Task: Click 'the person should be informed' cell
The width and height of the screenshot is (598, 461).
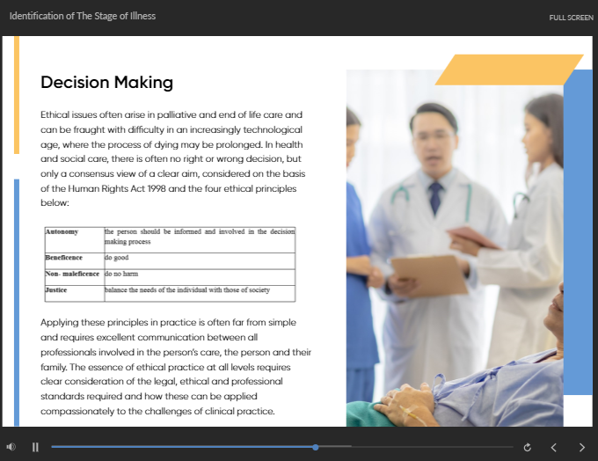Action: coord(200,239)
